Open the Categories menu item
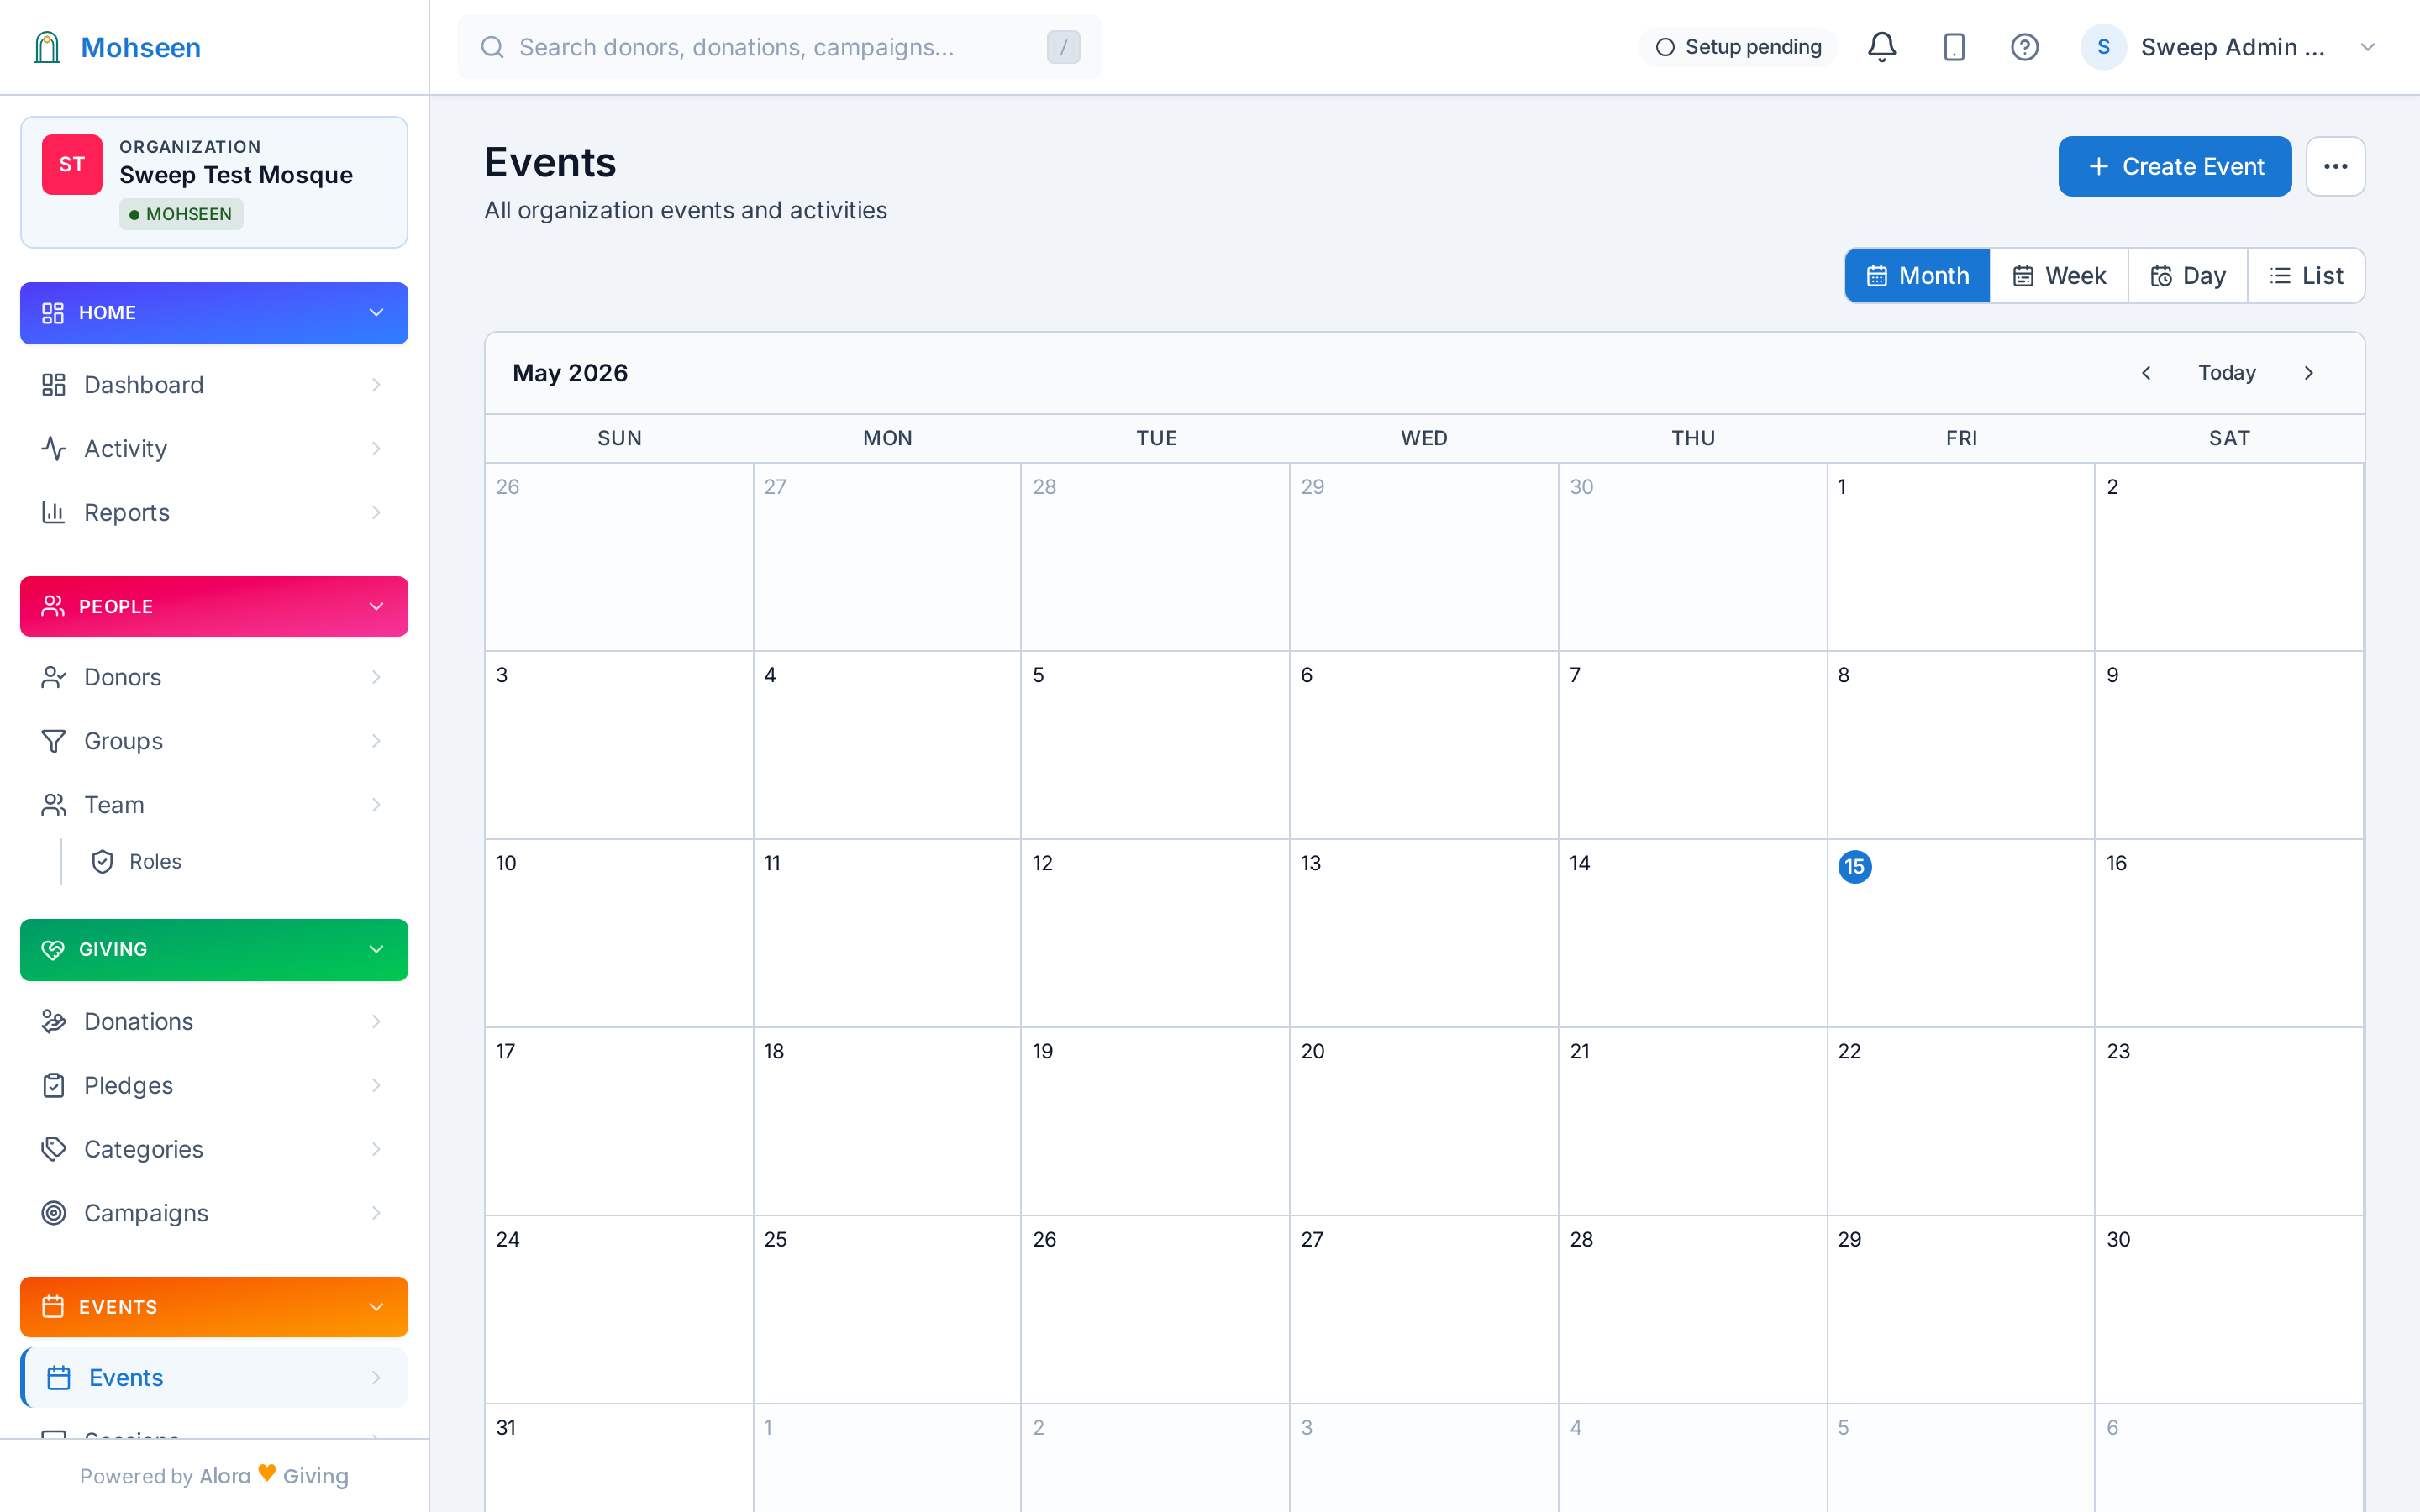Screen dimensions: 2420x1512 [x=214, y=1149]
